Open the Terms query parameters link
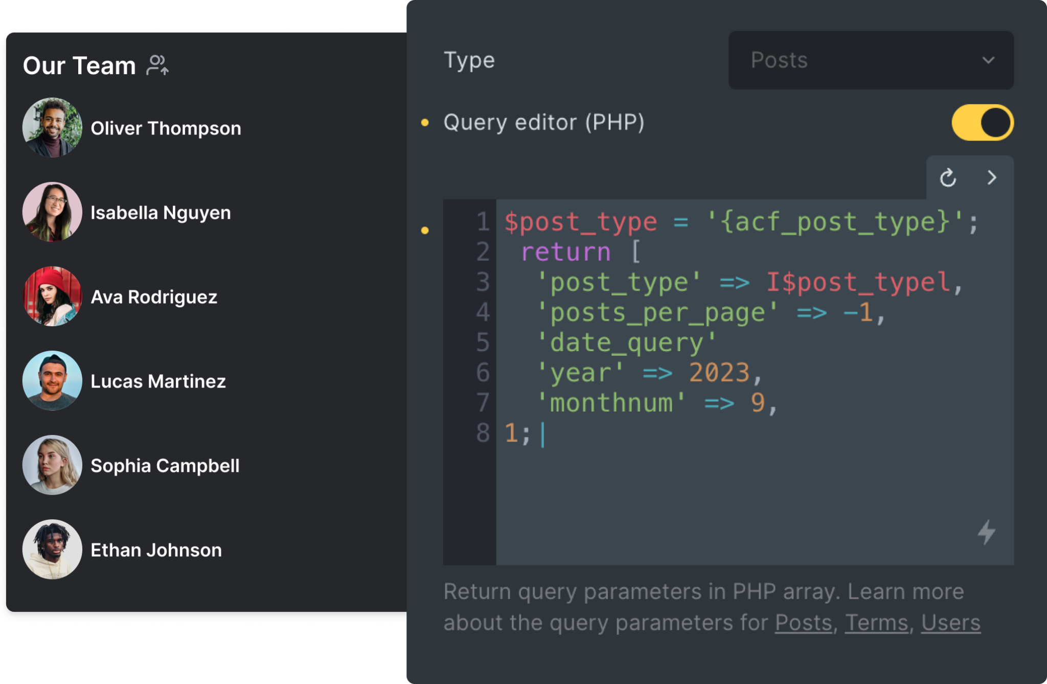This screenshot has width=1047, height=684. (x=876, y=623)
